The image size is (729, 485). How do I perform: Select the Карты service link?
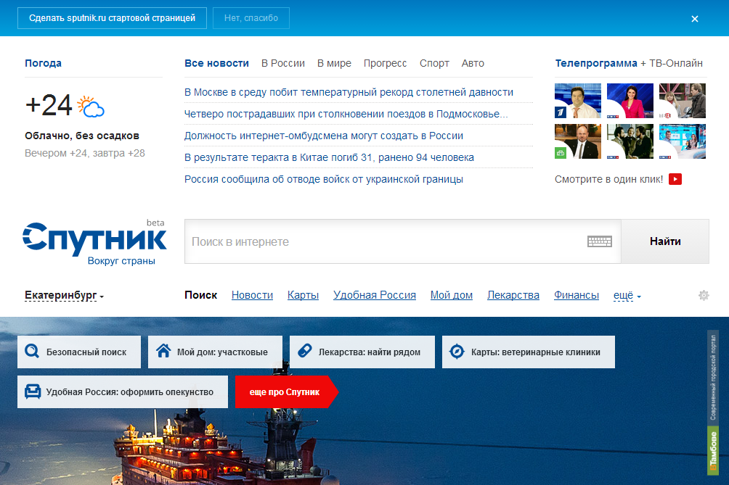click(x=303, y=295)
